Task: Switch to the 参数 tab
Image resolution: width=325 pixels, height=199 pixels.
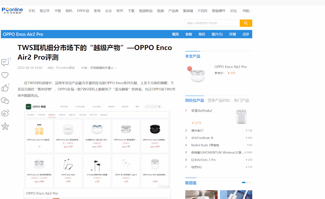Action: tap(189, 34)
